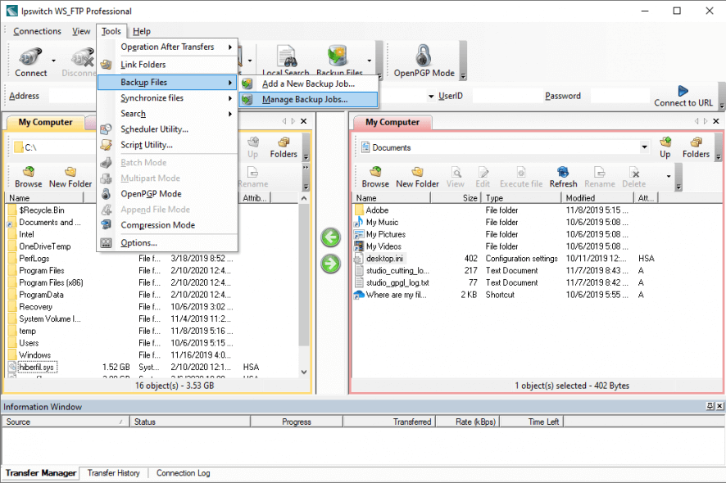Click the Add a New Backup Job icon
Screen dimensions: 726x483
(247, 84)
